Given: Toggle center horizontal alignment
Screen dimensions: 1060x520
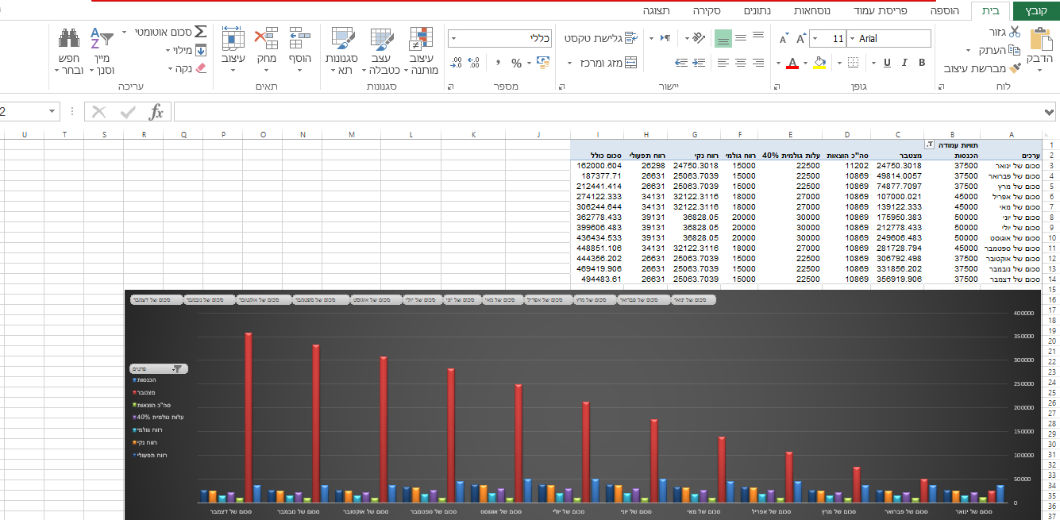Looking at the screenshot, I should tap(741, 63).
